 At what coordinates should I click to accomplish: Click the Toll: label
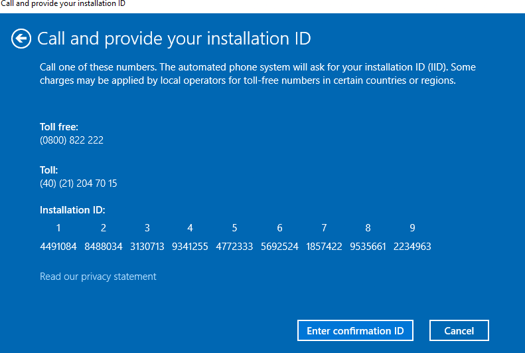coord(49,170)
